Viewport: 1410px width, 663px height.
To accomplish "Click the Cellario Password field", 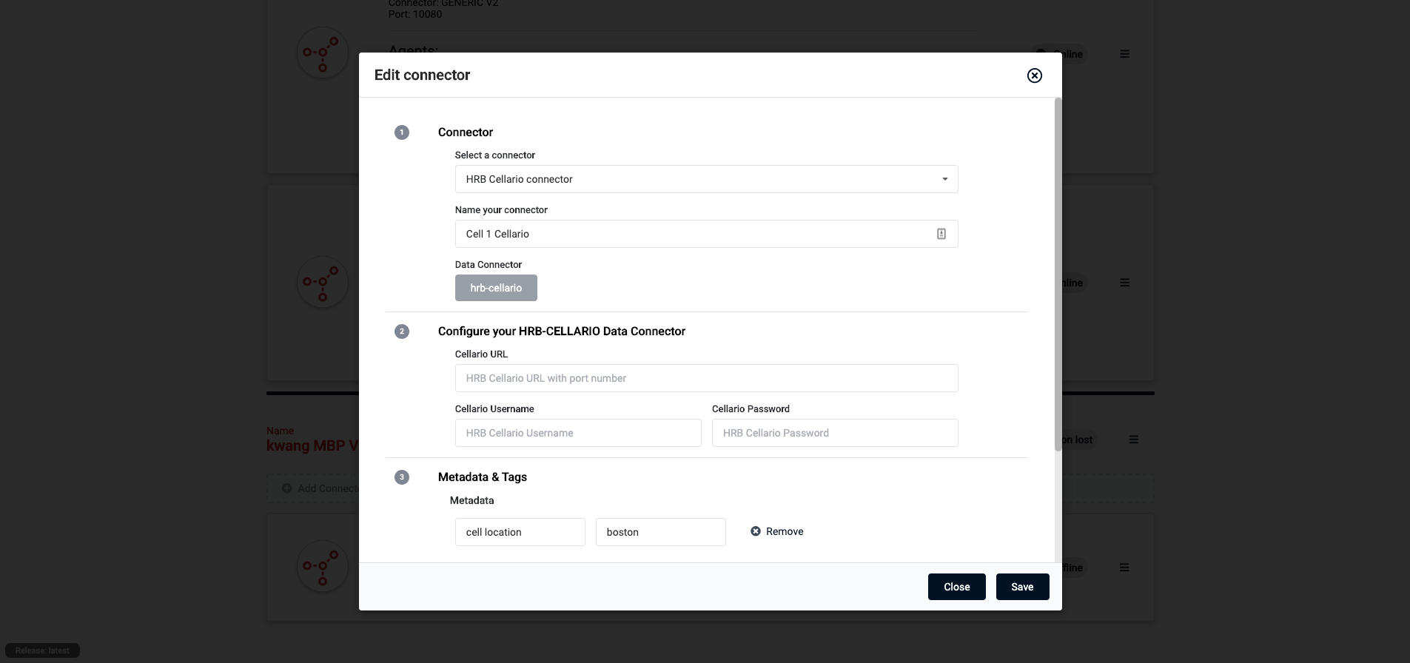I will point(835,433).
